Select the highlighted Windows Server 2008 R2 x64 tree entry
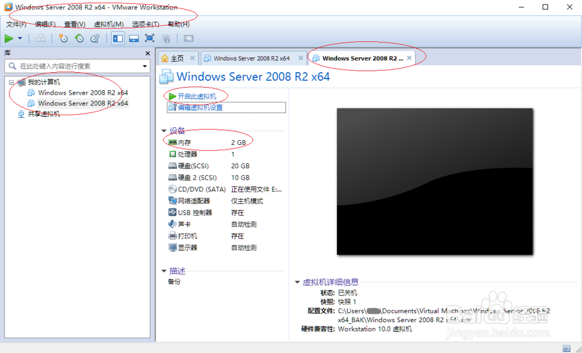The width and height of the screenshot is (582, 353). coord(83,103)
